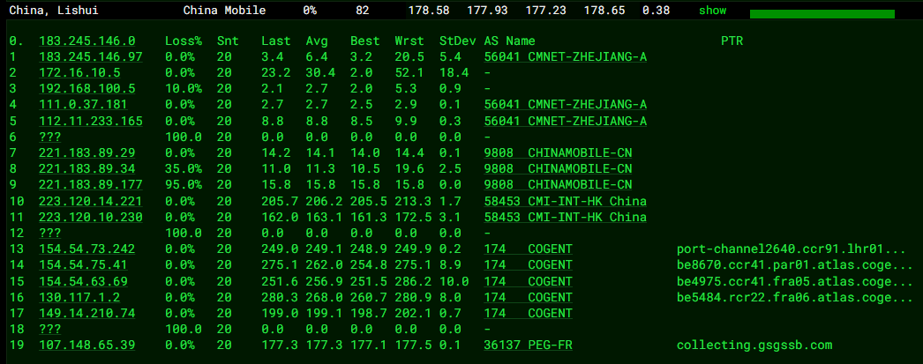
Task: Open AS link 9808 CHINAMOBILE-CN on hop 7
Action: click(x=558, y=152)
